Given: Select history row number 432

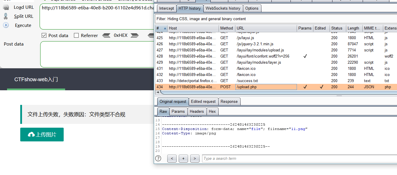Looking at the screenshot, I should 276,74.
